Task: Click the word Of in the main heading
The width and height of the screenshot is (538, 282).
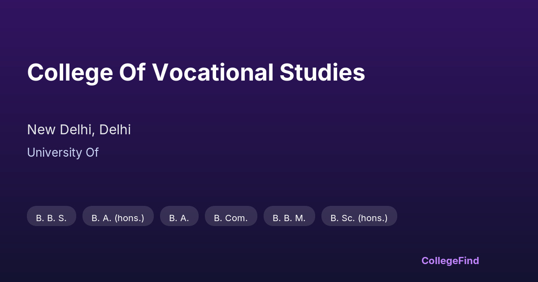Action: [132, 73]
